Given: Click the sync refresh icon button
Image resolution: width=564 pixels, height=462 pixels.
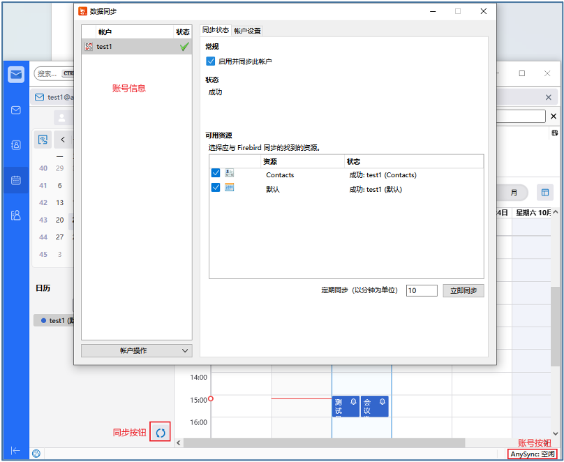Looking at the screenshot, I should (161, 433).
